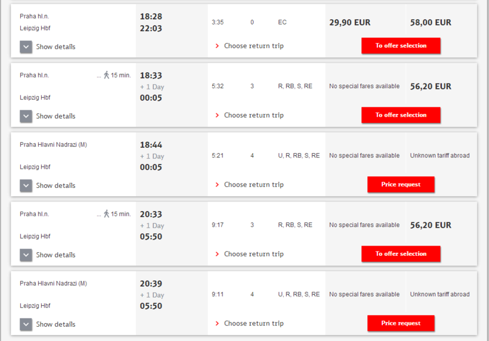Open offer selection for 18:33 trip
The image size is (489, 341).
tap(401, 115)
